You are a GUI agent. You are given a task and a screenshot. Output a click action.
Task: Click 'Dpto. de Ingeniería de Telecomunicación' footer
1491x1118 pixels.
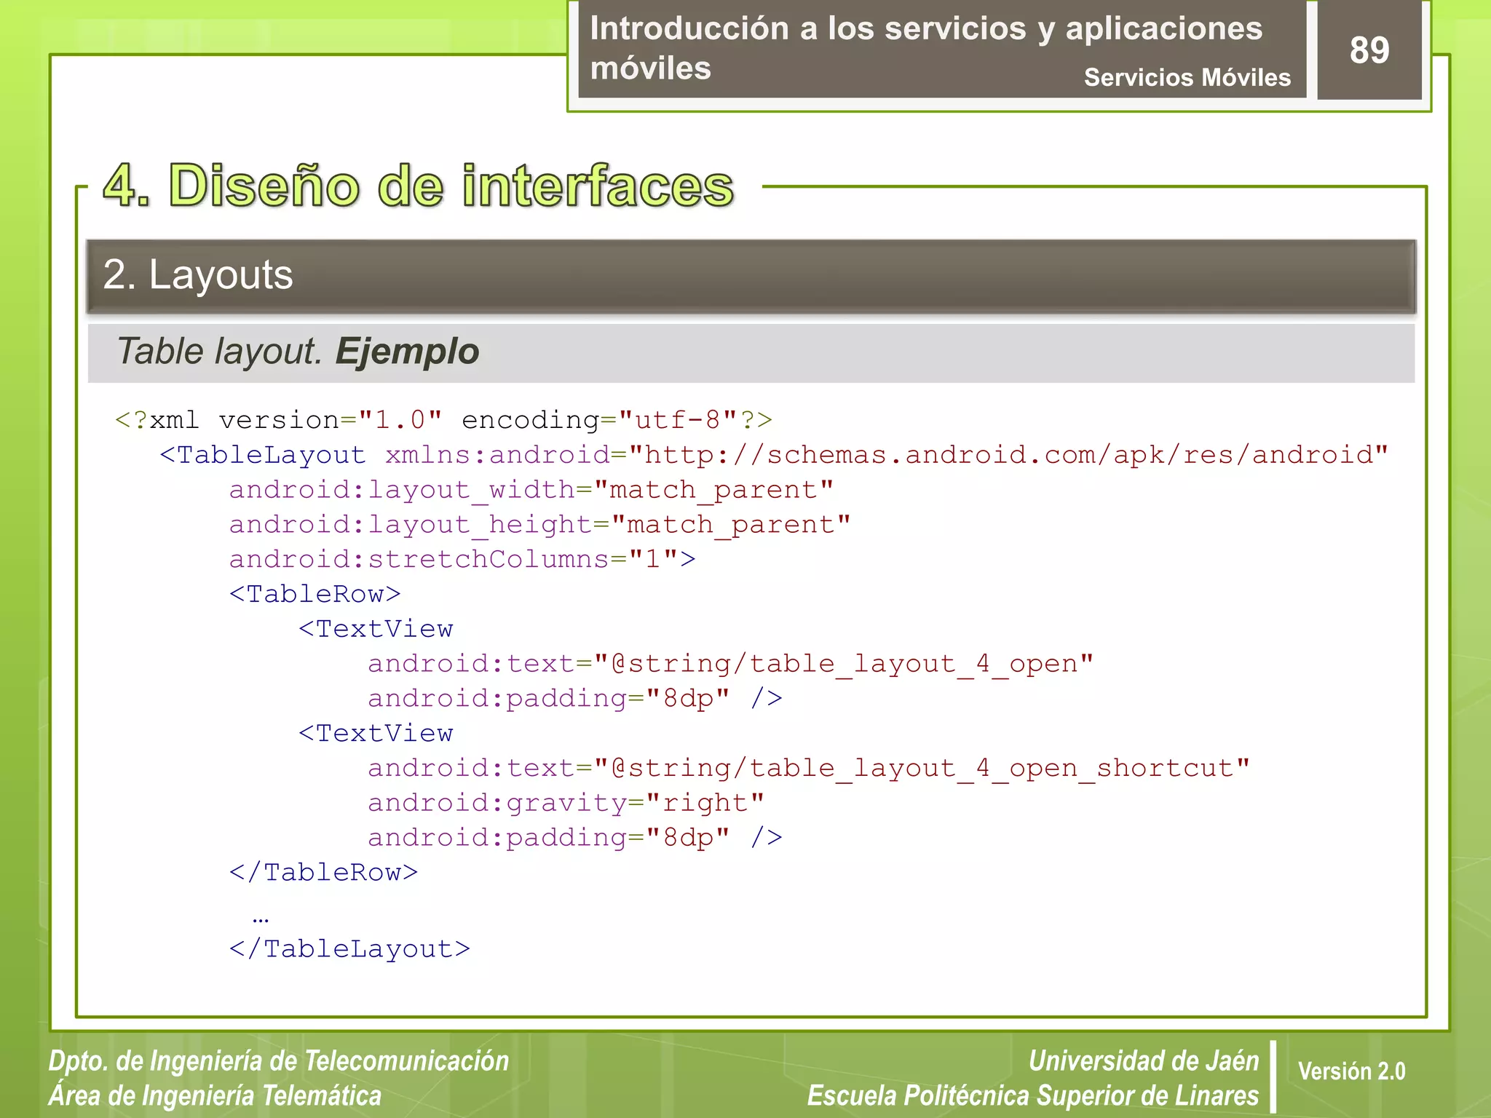(x=279, y=1061)
